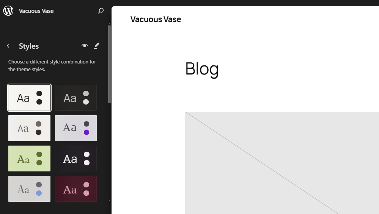The width and height of the screenshot is (379, 214).
Task: Click the sidebar scrollbar down arrow
Action: click(110, 200)
